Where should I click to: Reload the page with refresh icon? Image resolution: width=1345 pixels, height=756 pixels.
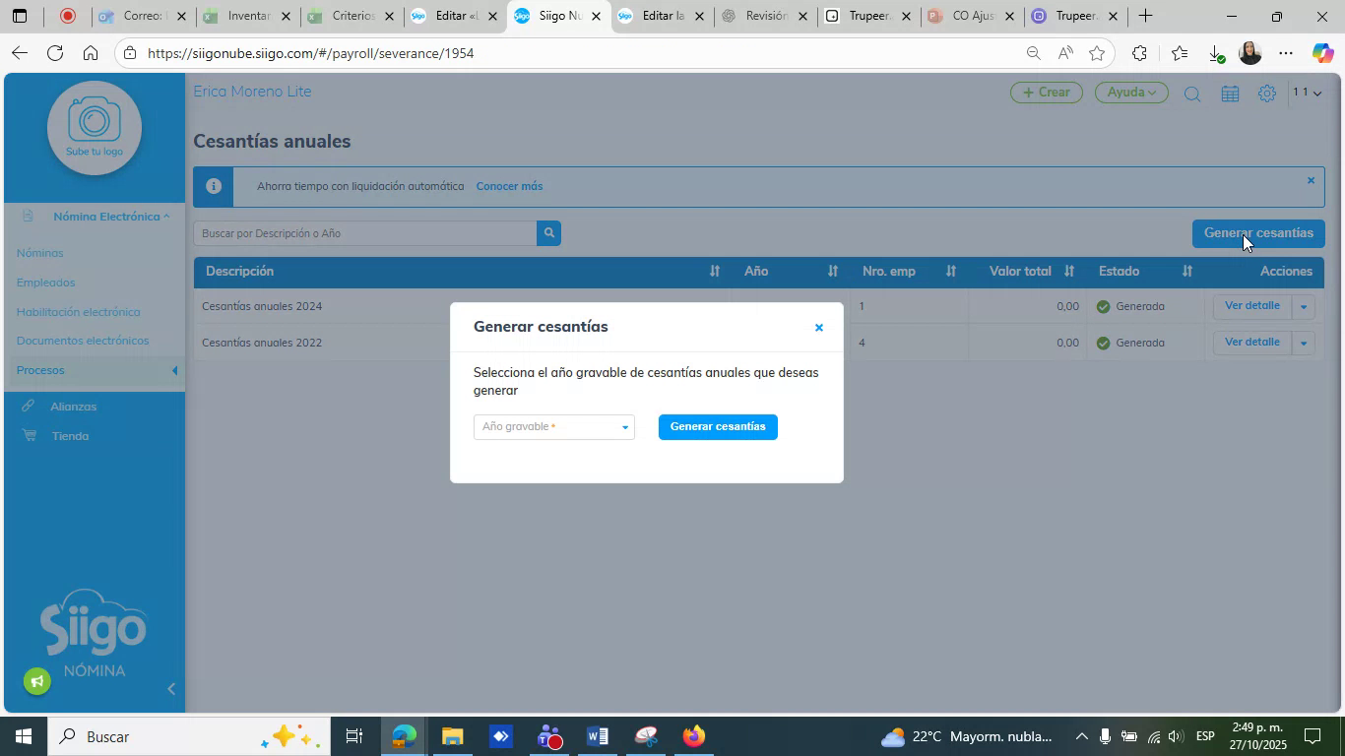55,53
